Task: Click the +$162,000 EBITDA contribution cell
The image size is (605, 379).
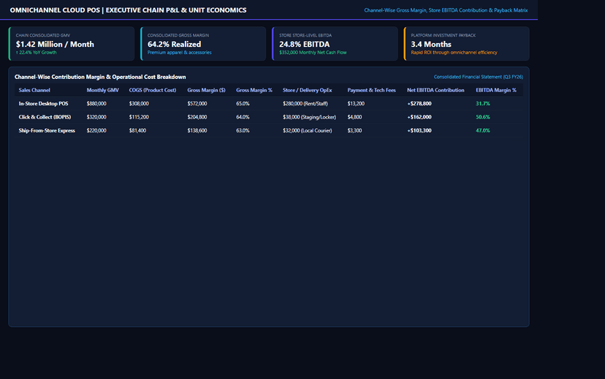Action: [419, 117]
